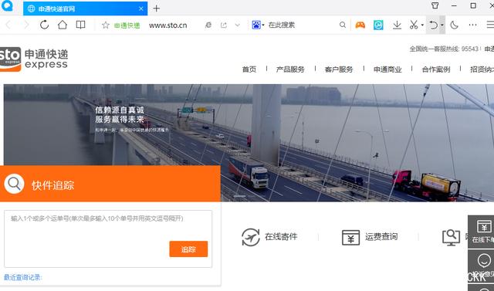Go to the browser home page icon

pyautogui.click(x=63, y=25)
